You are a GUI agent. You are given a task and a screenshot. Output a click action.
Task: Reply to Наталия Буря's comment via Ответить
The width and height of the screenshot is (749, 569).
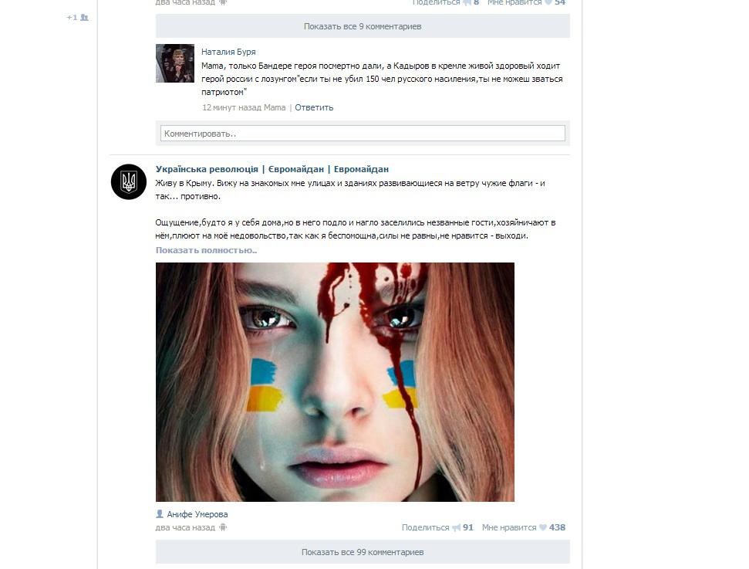tap(314, 107)
